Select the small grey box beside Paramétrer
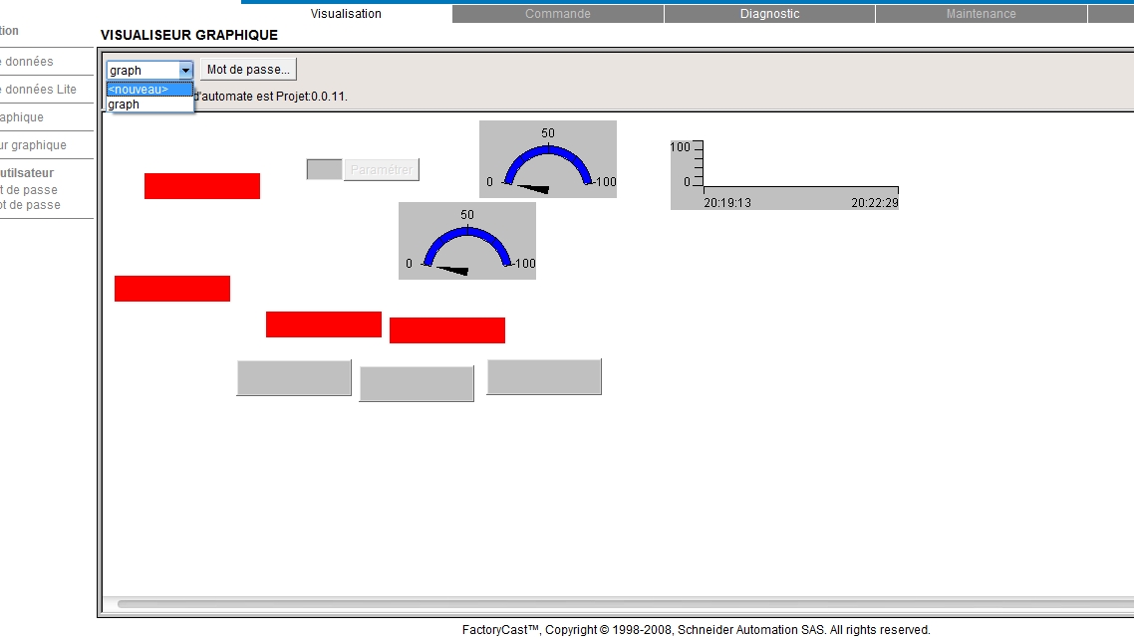Viewport: 1134px width, 638px height. [324, 170]
